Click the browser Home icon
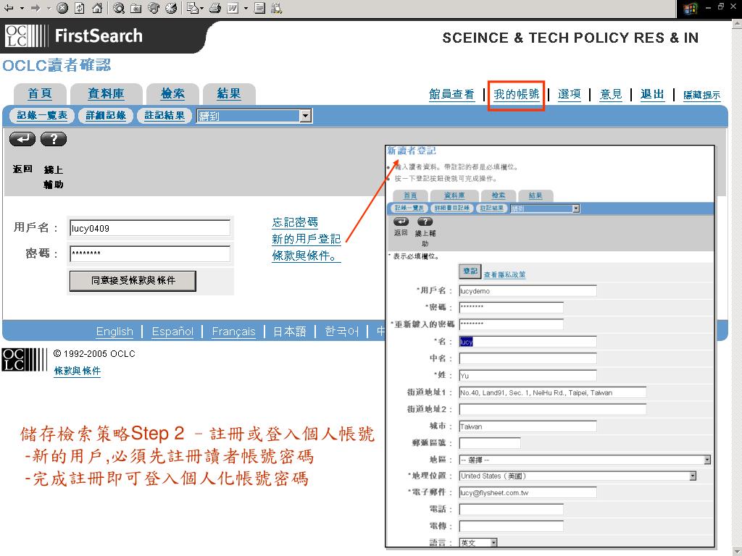This screenshot has width=742, height=556. tap(96, 7)
